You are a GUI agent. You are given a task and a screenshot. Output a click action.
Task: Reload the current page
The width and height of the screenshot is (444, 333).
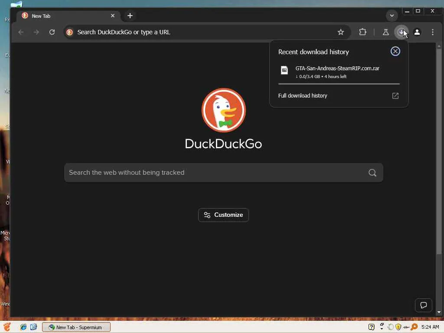[x=52, y=32]
